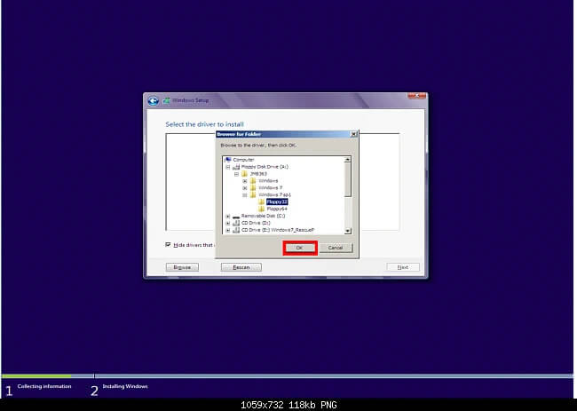Select the Floppy Disk Drive (A:) icon
The height and width of the screenshot is (411, 577).
[236, 166]
